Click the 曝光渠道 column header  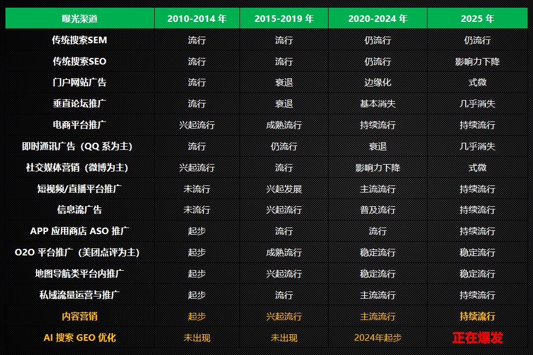pyautogui.click(x=79, y=19)
